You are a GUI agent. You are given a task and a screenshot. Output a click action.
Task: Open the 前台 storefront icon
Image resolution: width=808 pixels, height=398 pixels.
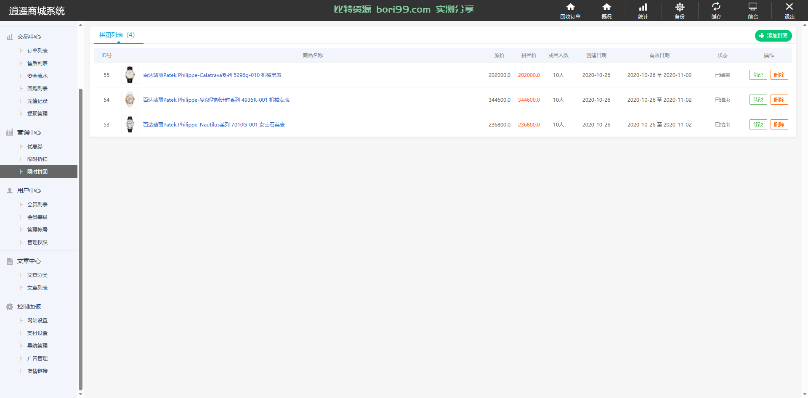753,11
